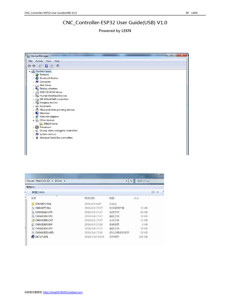Expand the Human Interface Devices node
230x307 pixels.
tap(34, 96)
